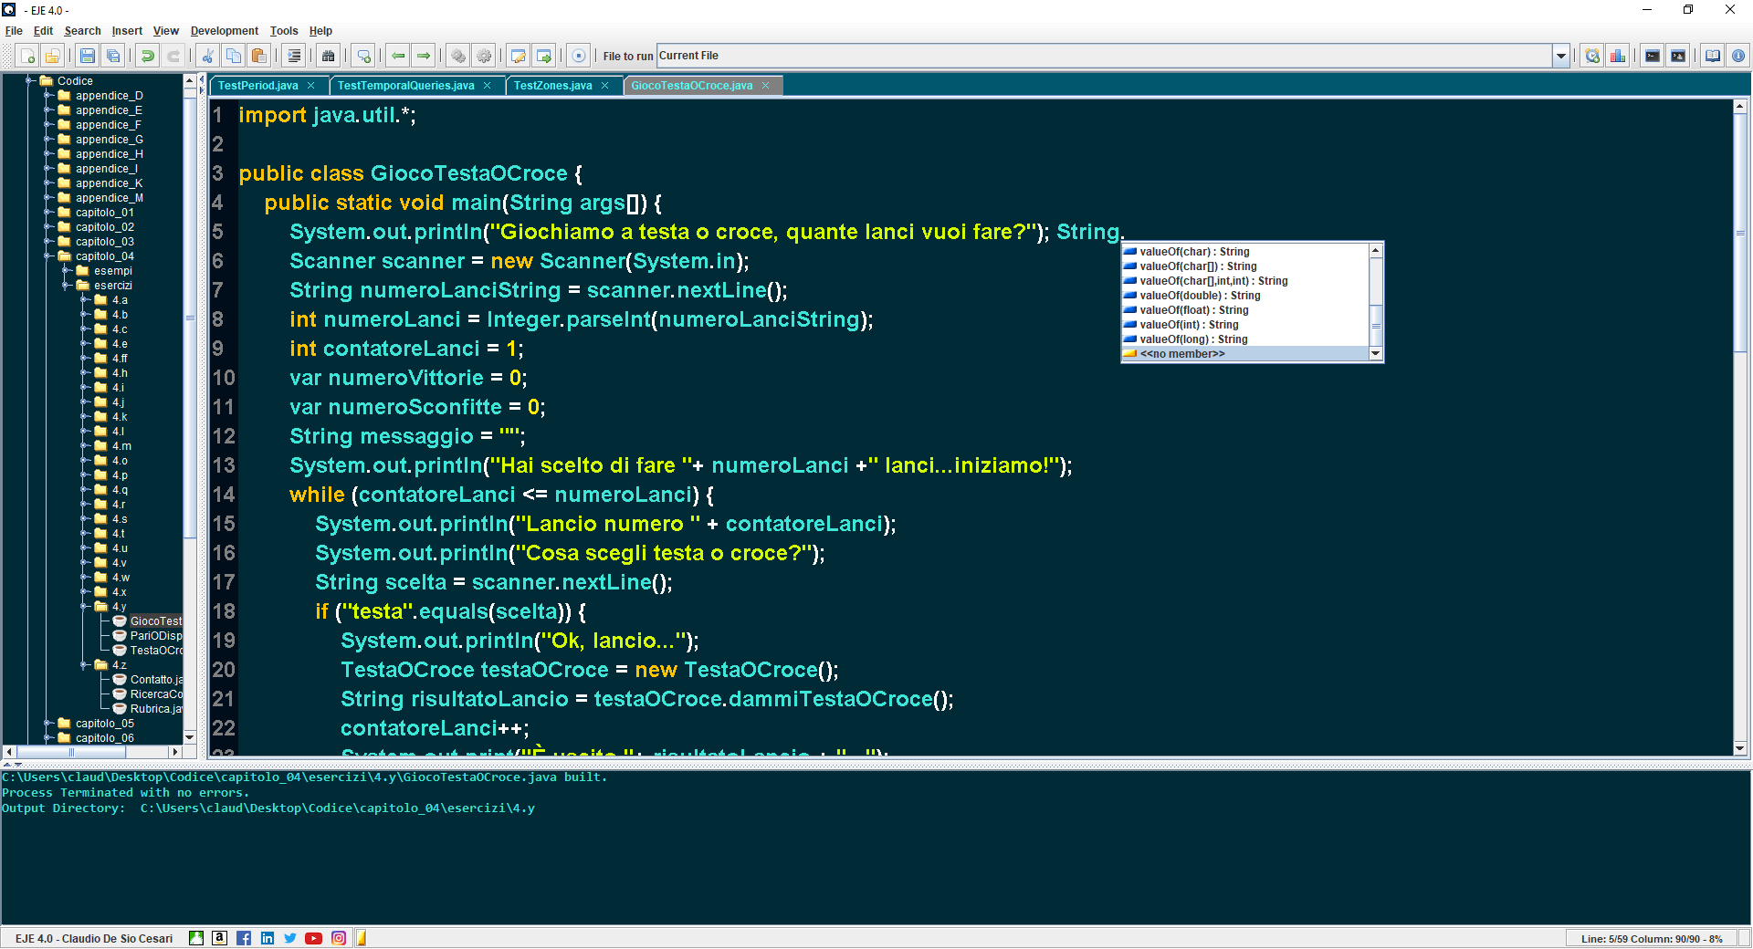Switch to TestZones.java tab
Image resolution: width=1753 pixels, height=949 pixels.
point(552,86)
